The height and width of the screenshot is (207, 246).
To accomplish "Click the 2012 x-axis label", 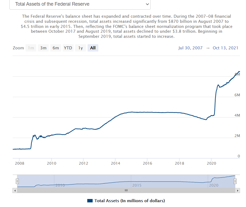I will (x=84, y=163).
